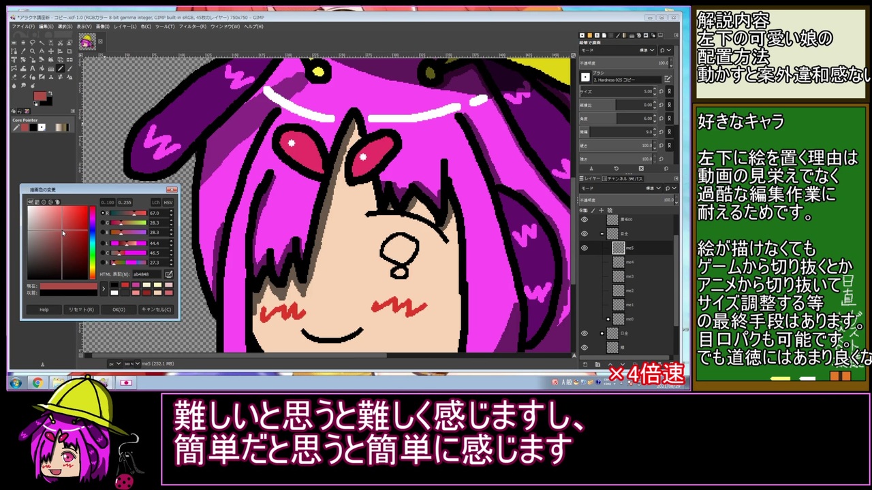The width and height of the screenshot is (872, 490).
Task: Click the OK(O) button in color dialog
Action: [x=119, y=310]
